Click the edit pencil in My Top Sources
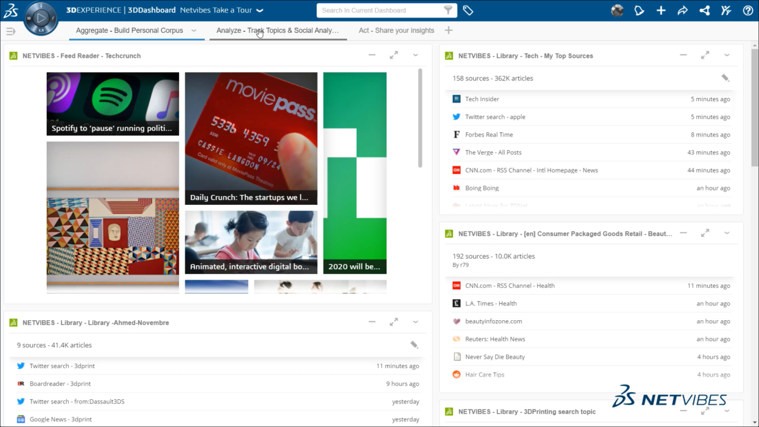The width and height of the screenshot is (759, 427). coord(725,78)
